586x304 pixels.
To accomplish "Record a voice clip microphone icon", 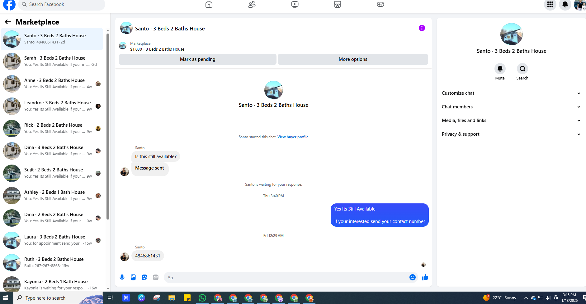I will click(x=122, y=277).
